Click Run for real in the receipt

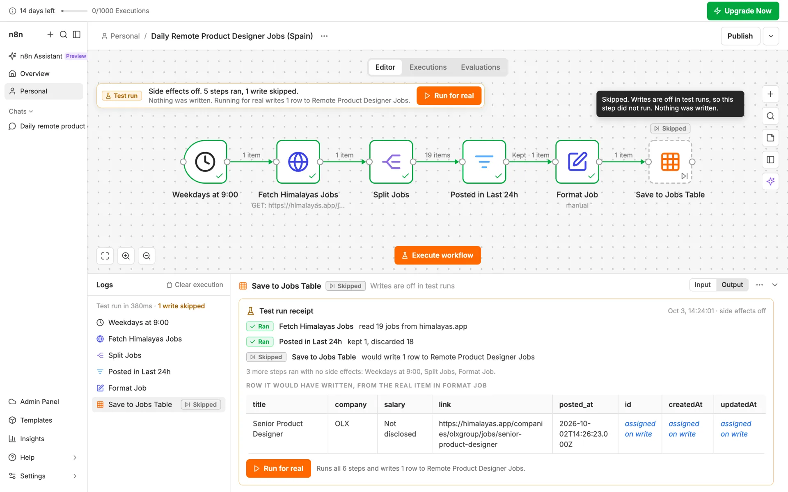[278, 468]
